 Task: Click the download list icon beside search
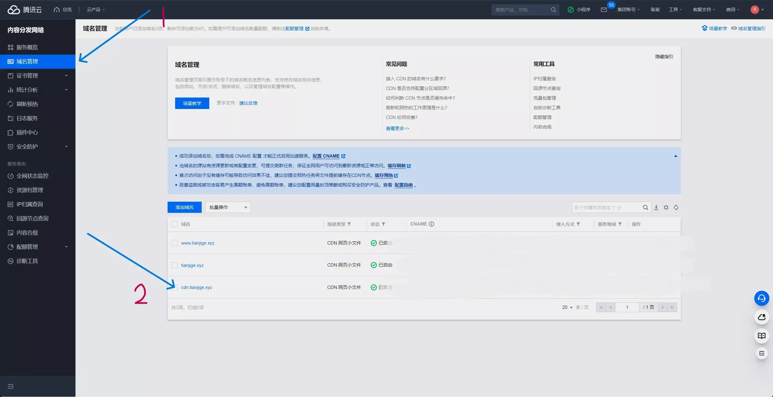click(656, 207)
